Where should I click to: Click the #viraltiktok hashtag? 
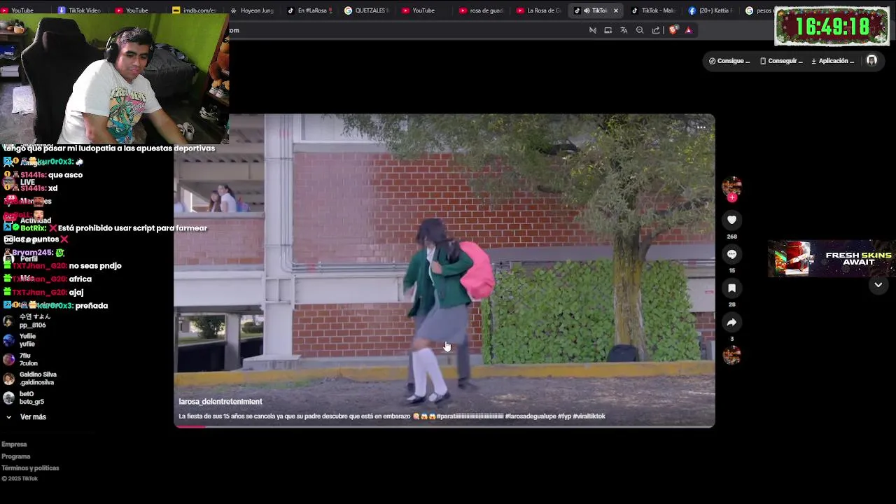click(x=589, y=416)
